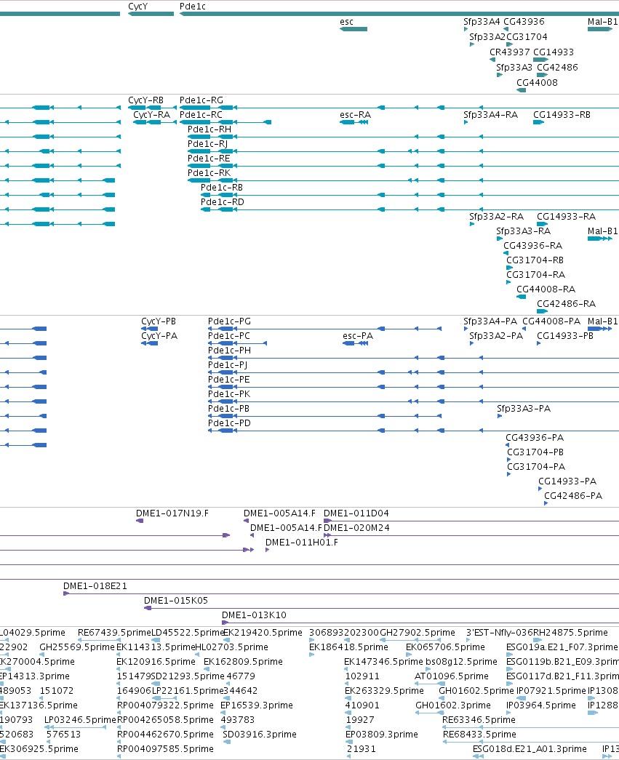
Task: Select the DME1-018E21 clone label
Action: [95, 585]
